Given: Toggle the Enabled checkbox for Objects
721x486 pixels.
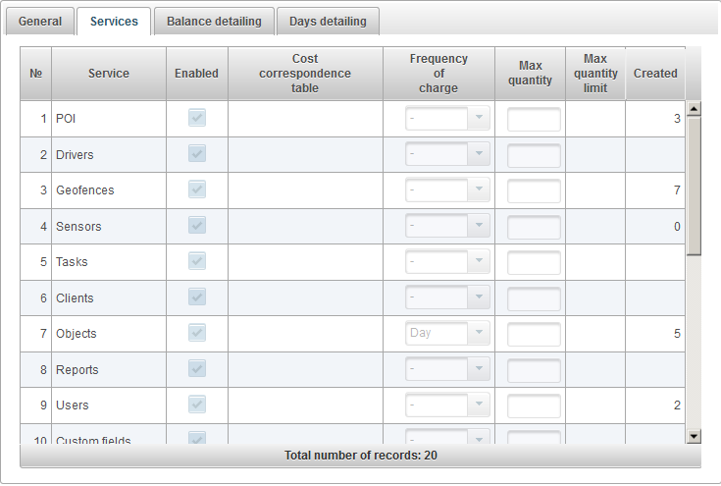Looking at the screenshot, I should [197, 333].
